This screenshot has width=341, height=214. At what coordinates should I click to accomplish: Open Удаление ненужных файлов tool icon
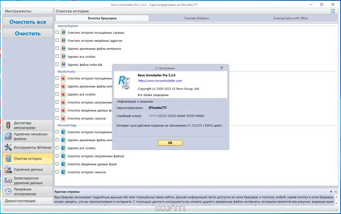(x=8, y=136)
